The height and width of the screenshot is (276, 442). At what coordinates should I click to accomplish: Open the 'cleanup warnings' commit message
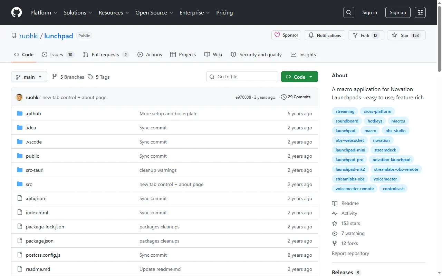(x=158, y=170)
